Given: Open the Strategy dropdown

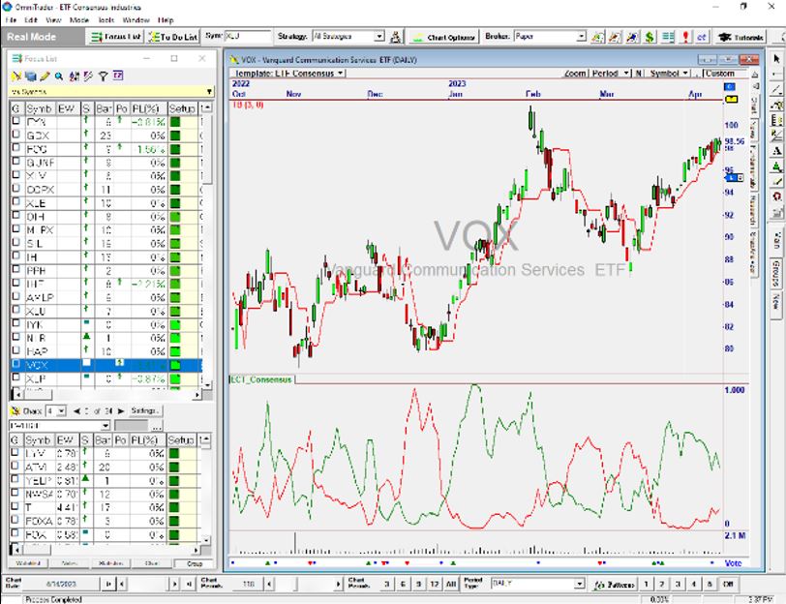Looking at the screenshot, I should (x=379, y=37).
